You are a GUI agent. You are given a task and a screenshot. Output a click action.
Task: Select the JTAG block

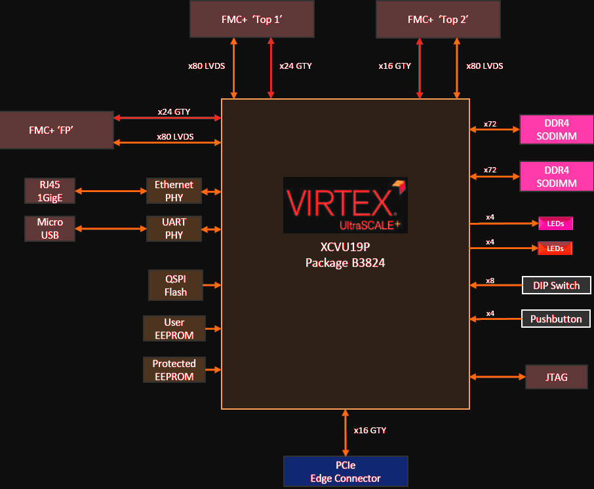tap(557, 377)
